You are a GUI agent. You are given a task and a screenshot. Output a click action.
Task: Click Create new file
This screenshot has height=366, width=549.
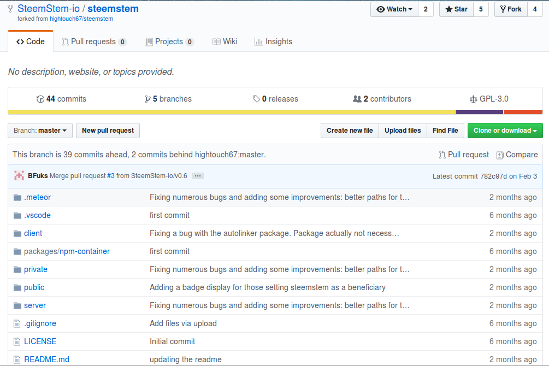350,131
